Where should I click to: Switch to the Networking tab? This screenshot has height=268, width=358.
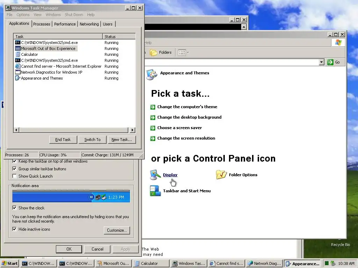pos(89,24)
